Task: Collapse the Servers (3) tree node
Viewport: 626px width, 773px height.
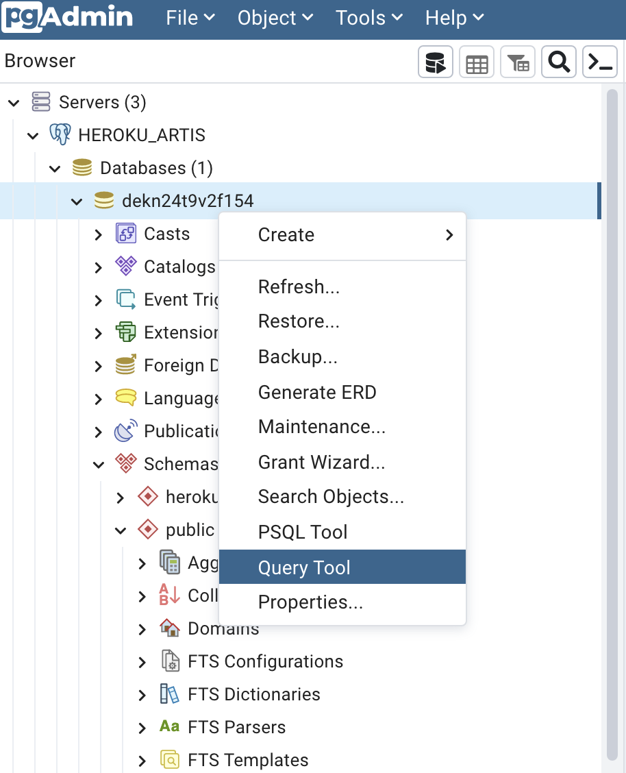Action: (x=14, y=103)
